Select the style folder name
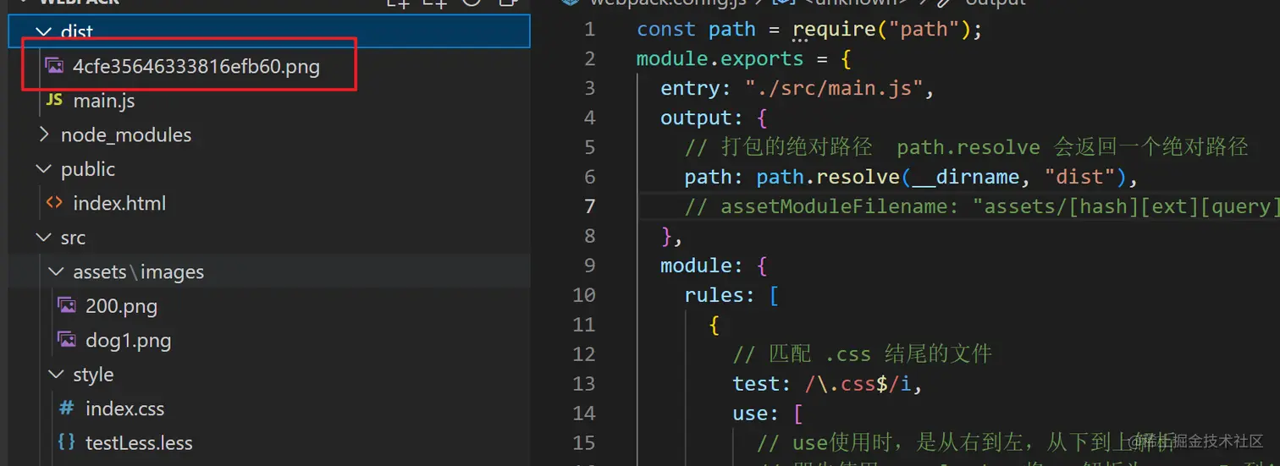Screen dimensions: 1280x466 click(x=93, y=374)
